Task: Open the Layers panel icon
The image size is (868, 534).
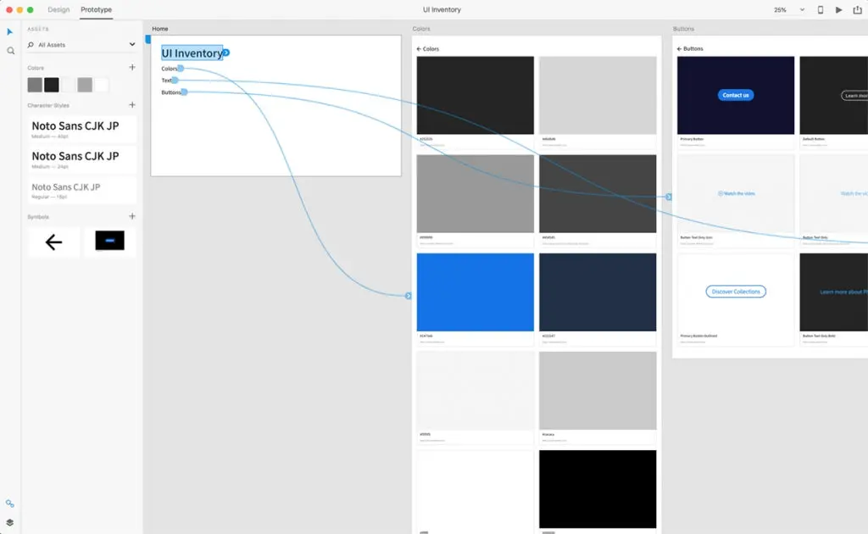Action: click(10, 522)
